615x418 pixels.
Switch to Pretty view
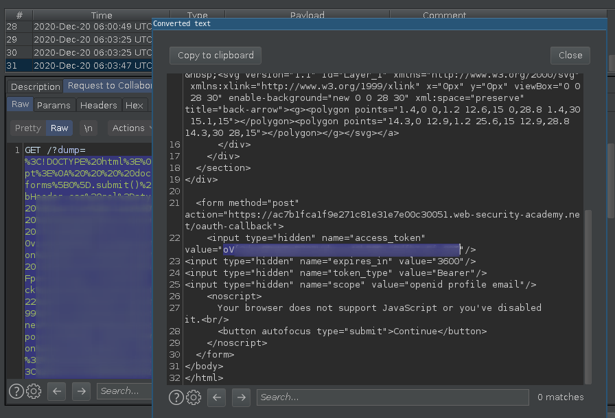click(28, 128)
